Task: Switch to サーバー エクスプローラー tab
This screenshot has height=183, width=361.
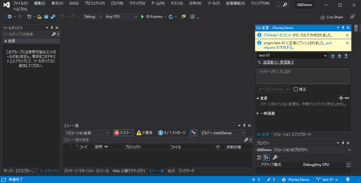Action: [x=19, y=171]
